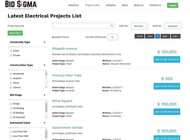
Task: Click Construction Type list scroll-down arrow
Action: (x=46, y=87)
